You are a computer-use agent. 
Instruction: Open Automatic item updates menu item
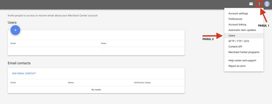pyautogui.click(x=244, y=30)
